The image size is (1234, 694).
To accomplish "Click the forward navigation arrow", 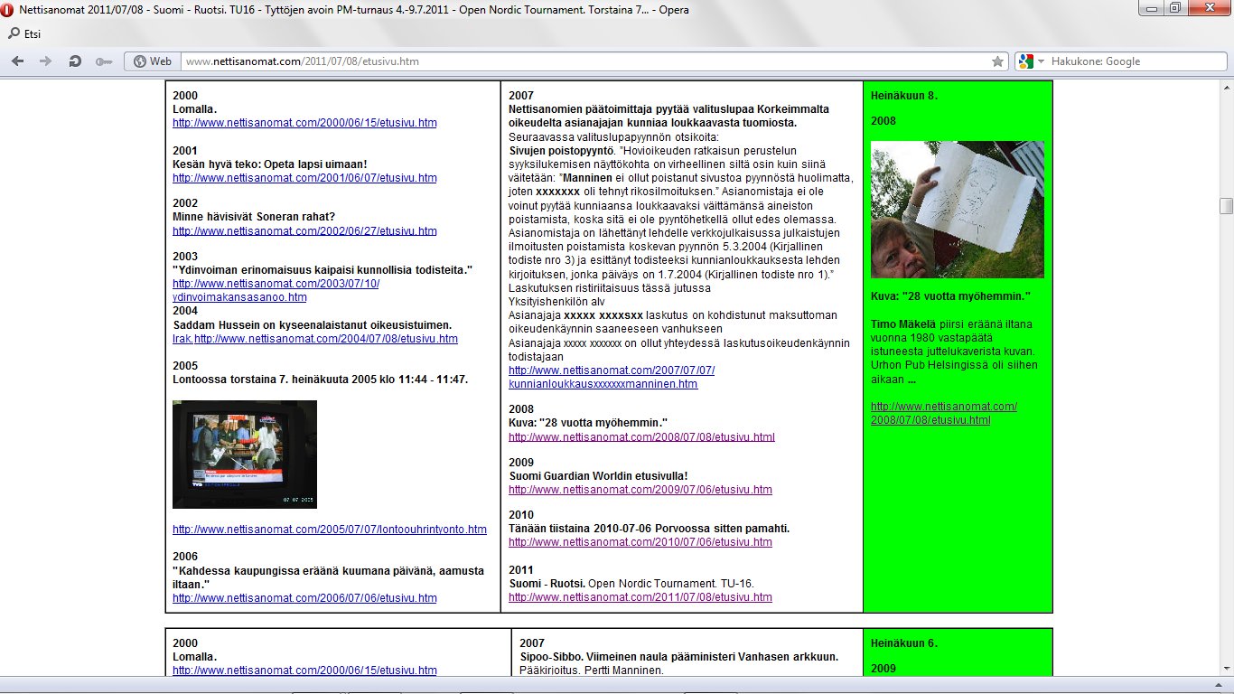I will coord(45,61).
